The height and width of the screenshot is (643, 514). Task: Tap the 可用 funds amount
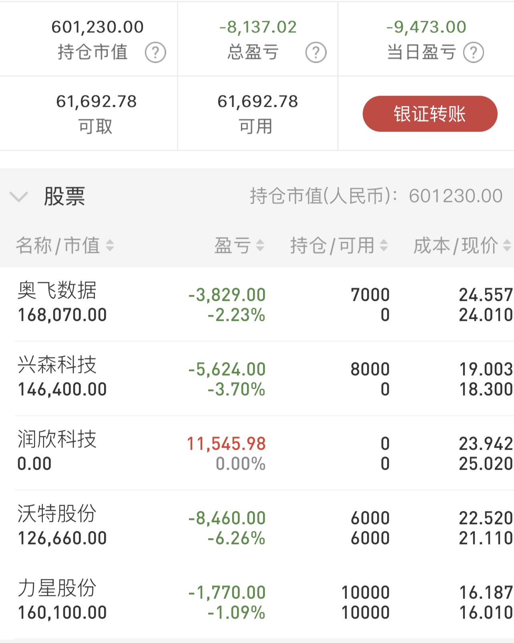(x=257, y=102)
